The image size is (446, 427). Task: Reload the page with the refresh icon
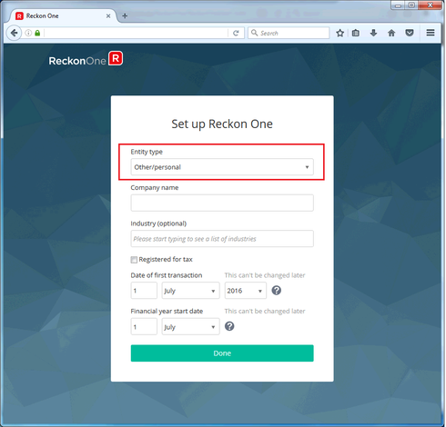(236, 33)
